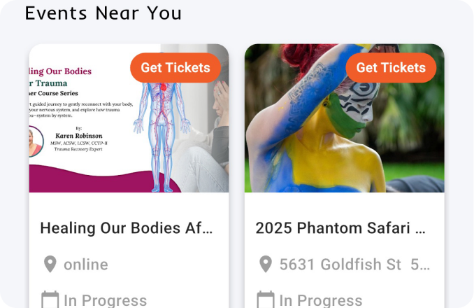Open the "2025 Phantom Safari" event title

coord(340,227)
